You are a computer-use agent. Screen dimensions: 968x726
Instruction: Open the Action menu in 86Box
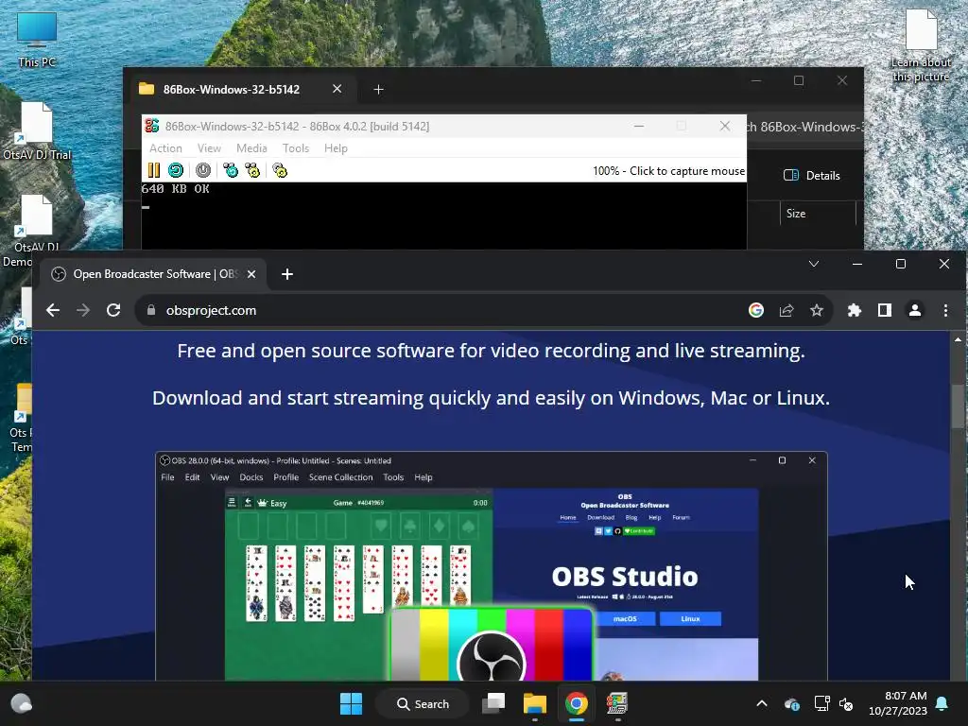tap(165, 148)
